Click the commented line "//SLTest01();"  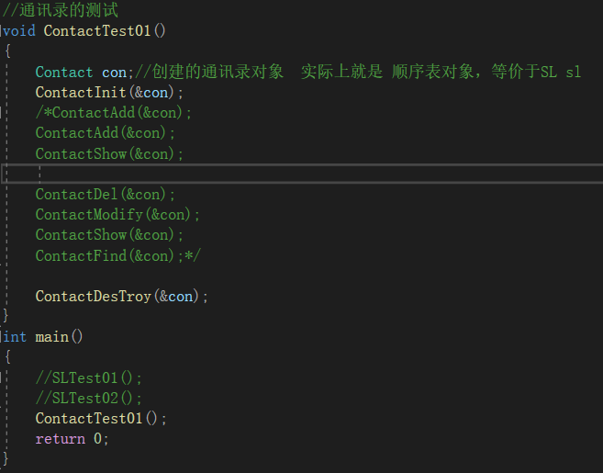89,377
